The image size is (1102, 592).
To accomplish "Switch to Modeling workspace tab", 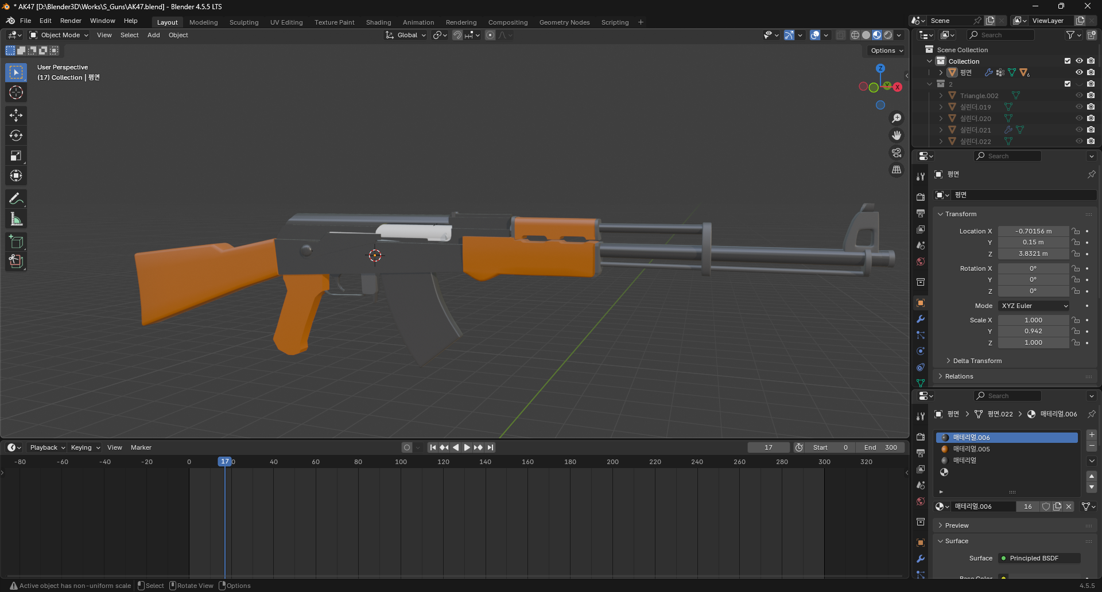I will pyautogui.click(x=203, y=22).
